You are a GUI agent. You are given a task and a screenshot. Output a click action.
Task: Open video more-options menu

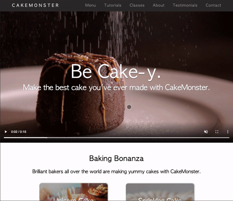[x=228, y=132]
